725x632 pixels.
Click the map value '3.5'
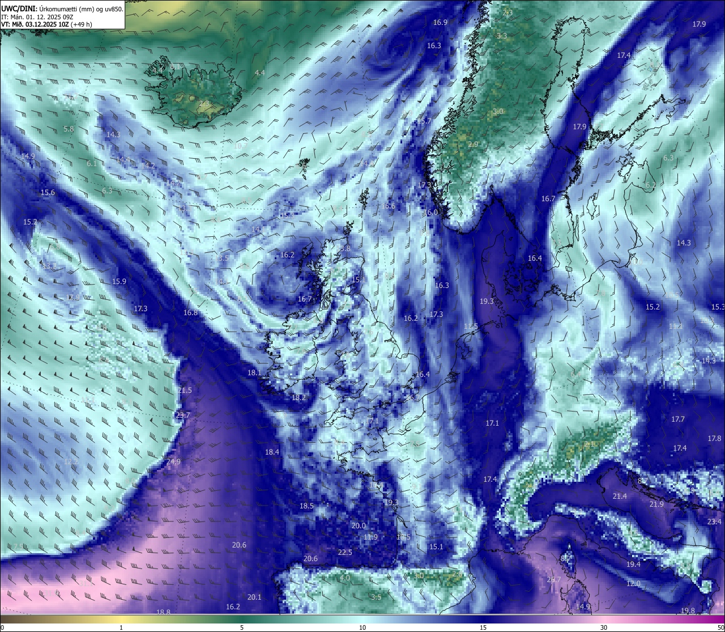click(376, 597)
